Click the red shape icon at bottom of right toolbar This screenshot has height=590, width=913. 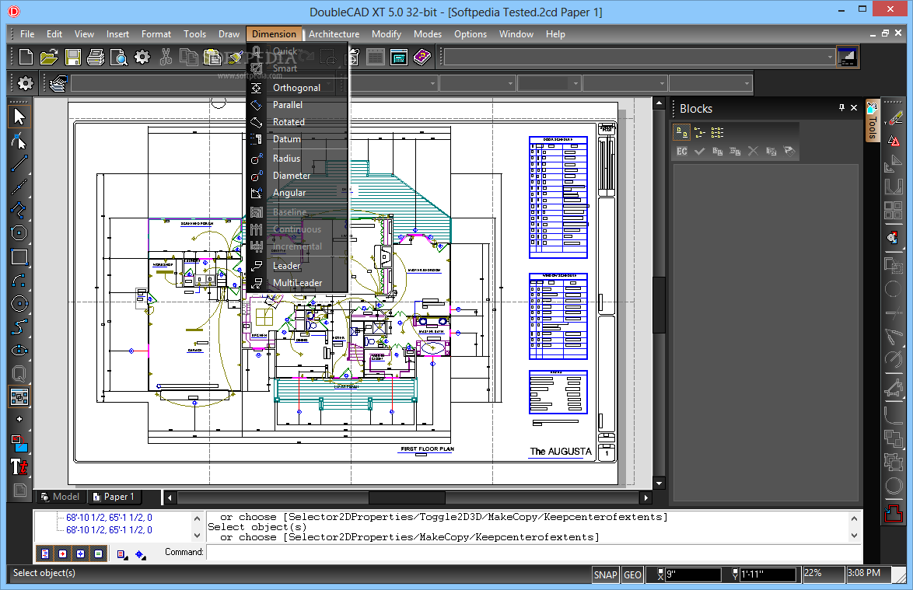click(894, 513)
